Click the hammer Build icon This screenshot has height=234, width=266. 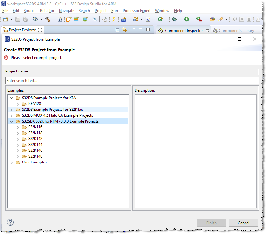pos(48,19)
